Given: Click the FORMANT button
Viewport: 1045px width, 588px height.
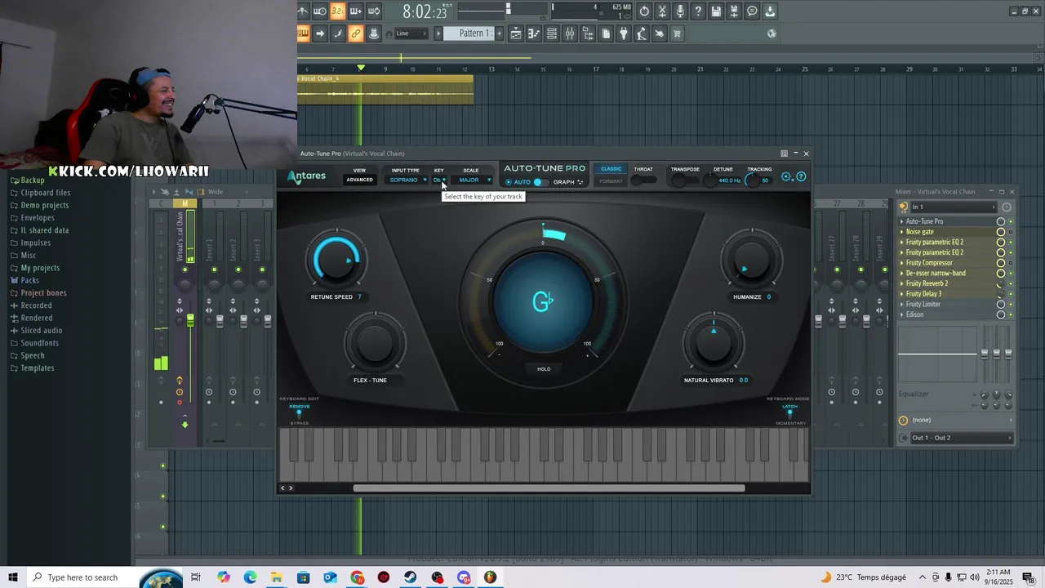Looking at the screenshot, I should pos(611,181).
